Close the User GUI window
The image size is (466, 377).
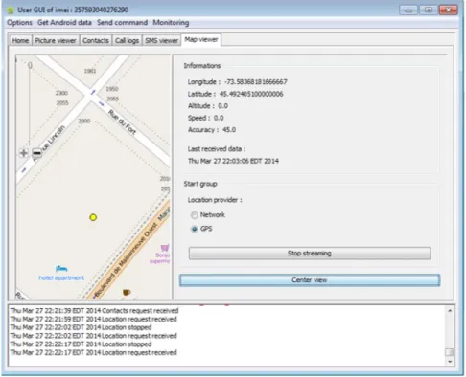[449, 11]
